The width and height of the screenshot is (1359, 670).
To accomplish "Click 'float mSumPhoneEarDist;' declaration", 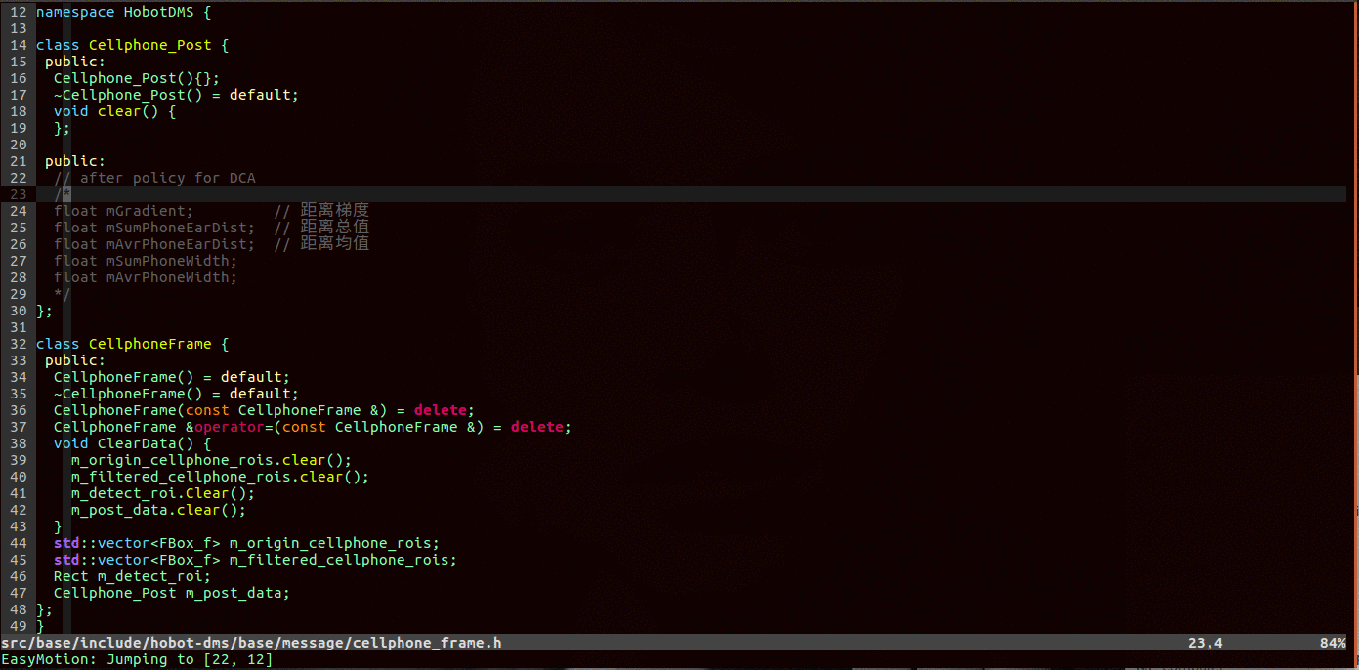I will pyautogui.click(x=154, y=229).
